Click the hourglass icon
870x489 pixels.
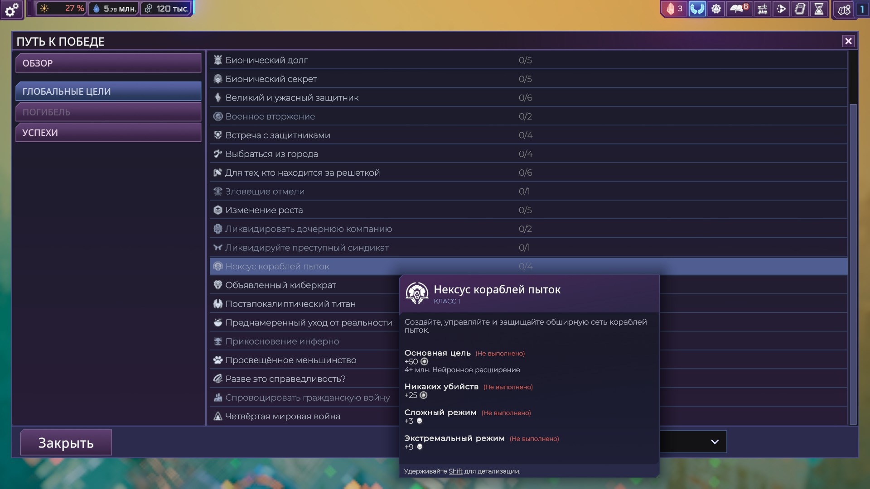click(x=819, y=9)
